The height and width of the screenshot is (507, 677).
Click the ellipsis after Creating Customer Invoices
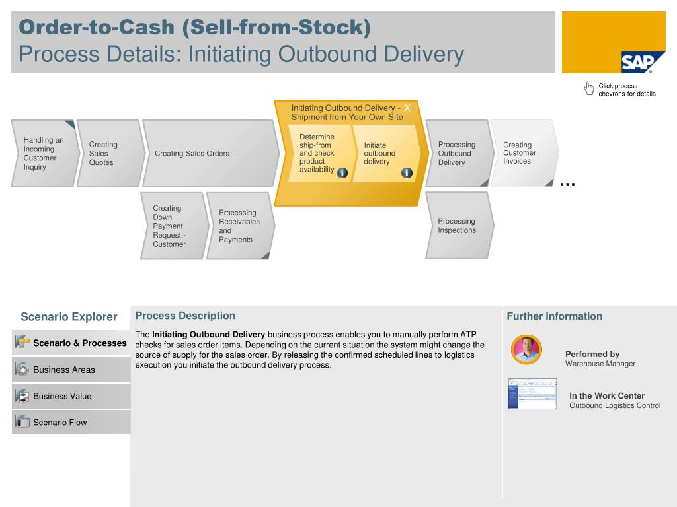567,184
